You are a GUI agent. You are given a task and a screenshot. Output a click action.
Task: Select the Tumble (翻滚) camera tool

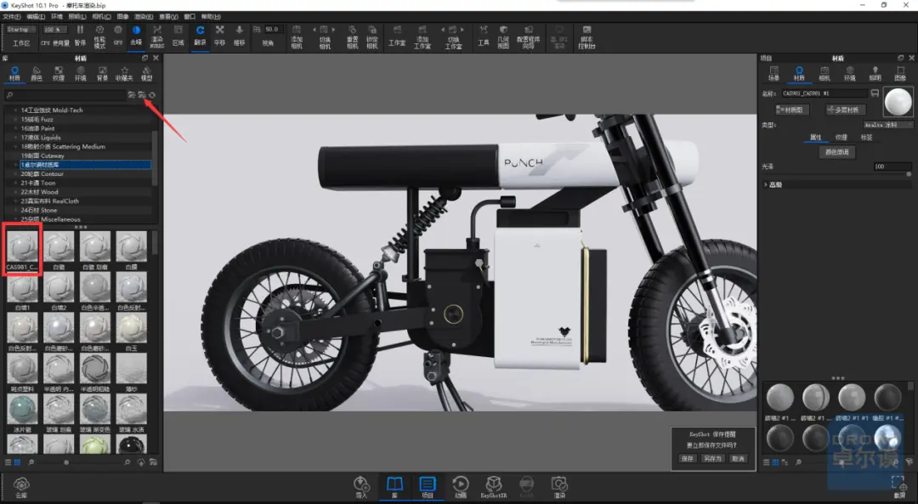point(201,35)
